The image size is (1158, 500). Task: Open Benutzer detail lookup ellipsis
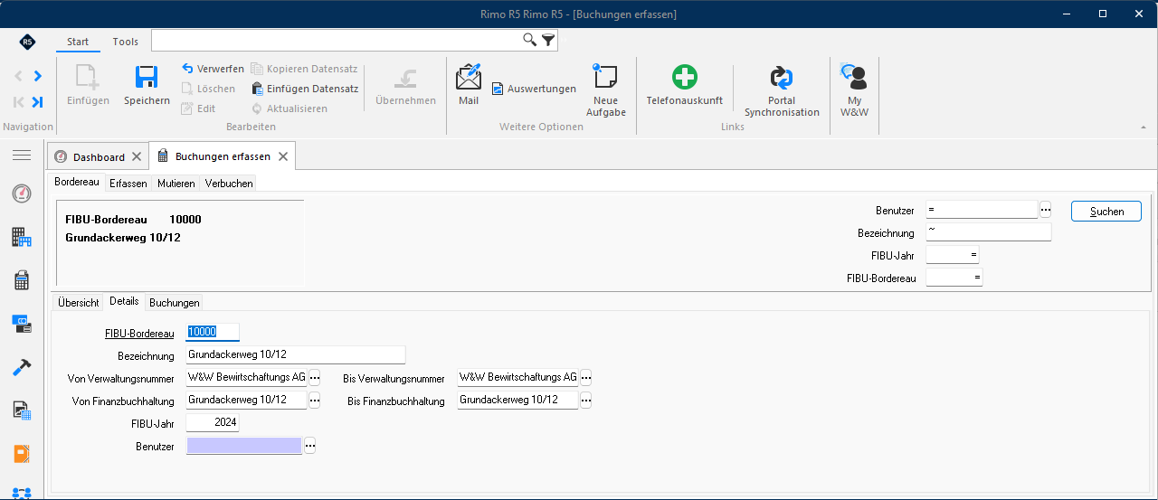(309, 446)
